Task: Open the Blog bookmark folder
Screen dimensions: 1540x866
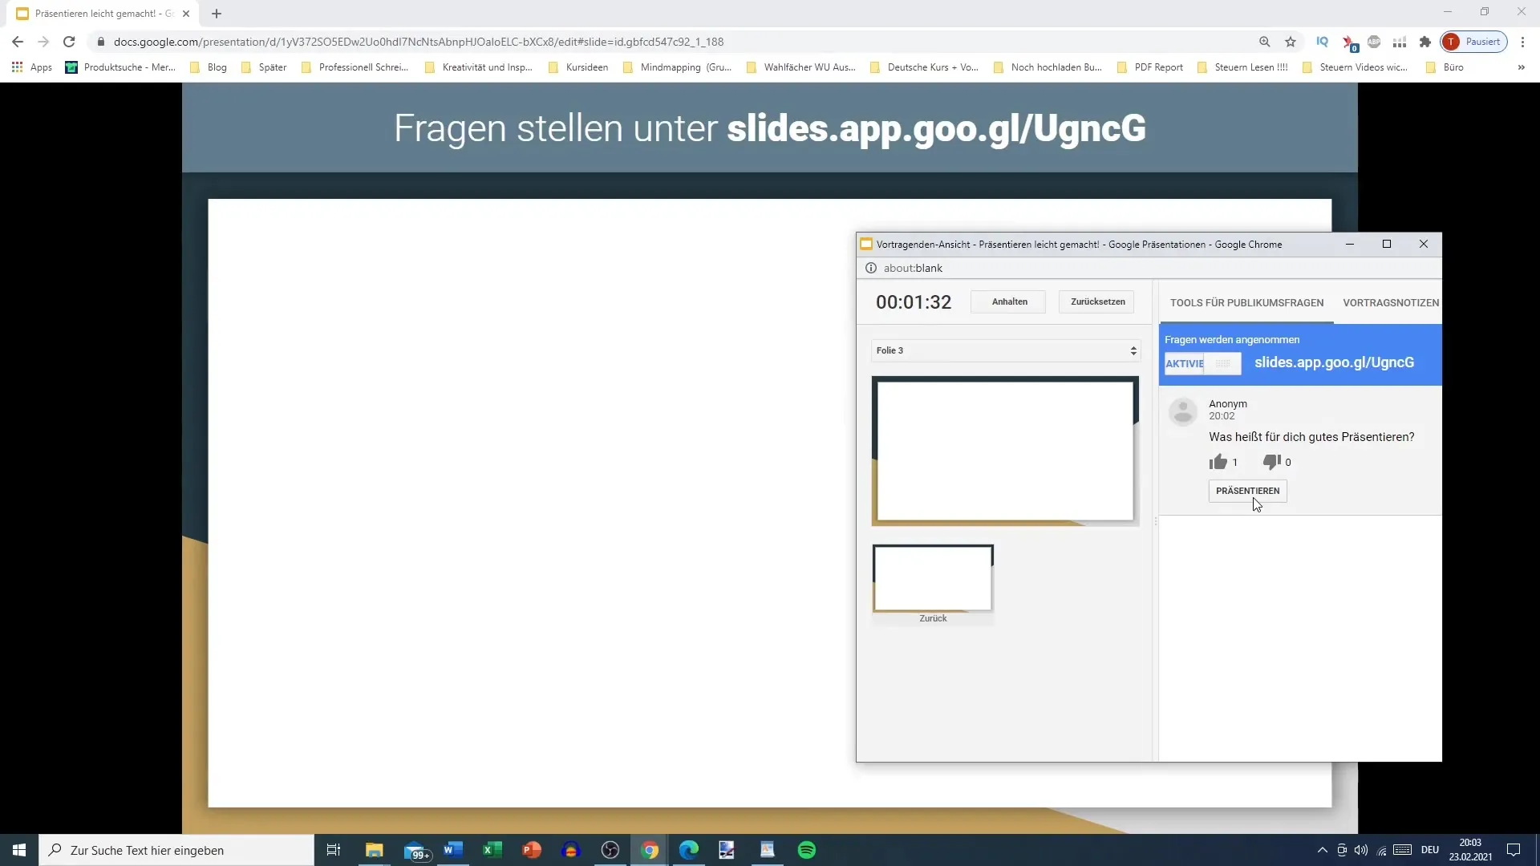Action: tap(209, 67)
